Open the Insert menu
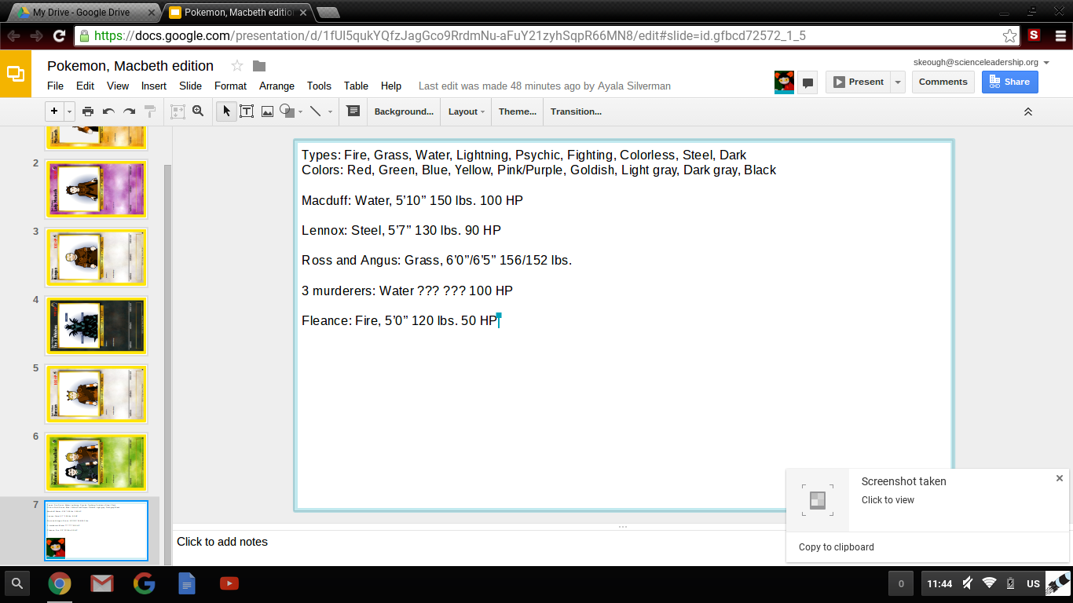This screenshot has height=603, width=1073. click(x=154, y=86)
